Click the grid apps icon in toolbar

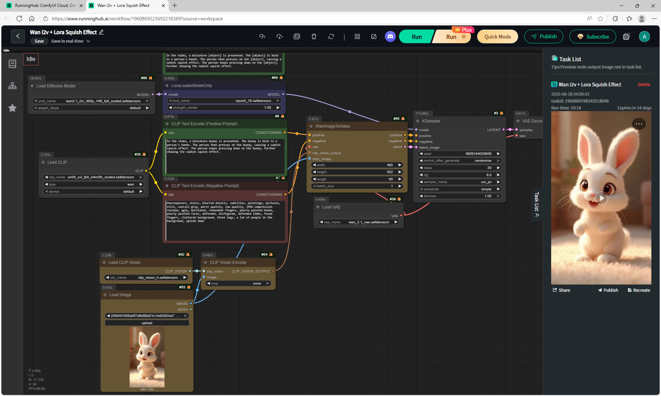[357, 36]
